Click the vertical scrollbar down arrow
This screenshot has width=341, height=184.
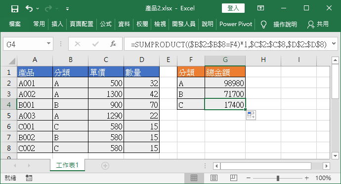(x=335, y=155)
